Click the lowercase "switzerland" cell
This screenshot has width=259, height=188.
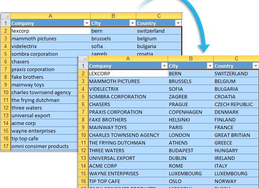(x=158, y=31)
